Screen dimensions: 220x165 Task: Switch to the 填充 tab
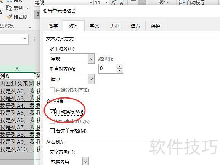click(x=135, y=26)
